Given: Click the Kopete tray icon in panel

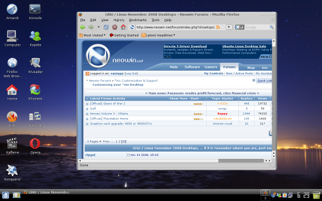Looking at the screenshot, I should tap(279, 195).
